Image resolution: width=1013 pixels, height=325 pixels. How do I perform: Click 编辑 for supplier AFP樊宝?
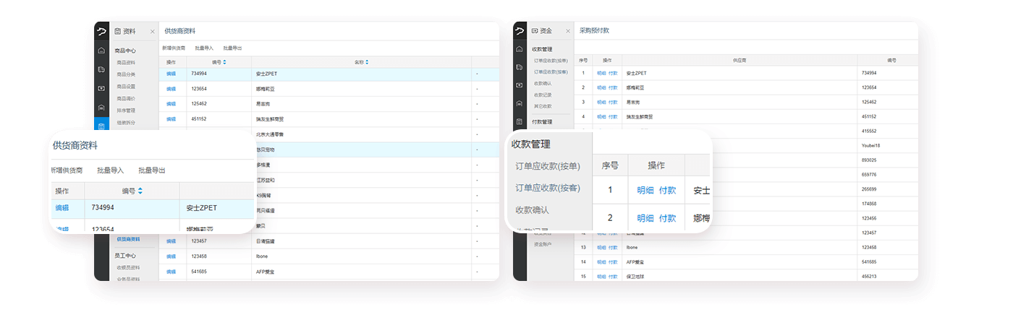pos(171,272)
